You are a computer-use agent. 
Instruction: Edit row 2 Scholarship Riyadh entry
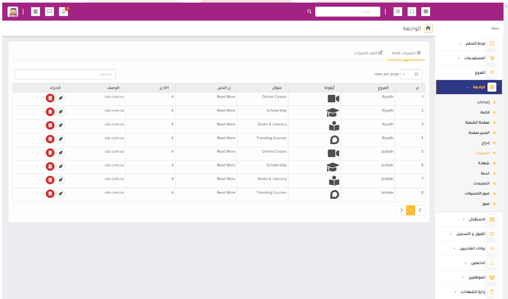[x=61, y=112]
